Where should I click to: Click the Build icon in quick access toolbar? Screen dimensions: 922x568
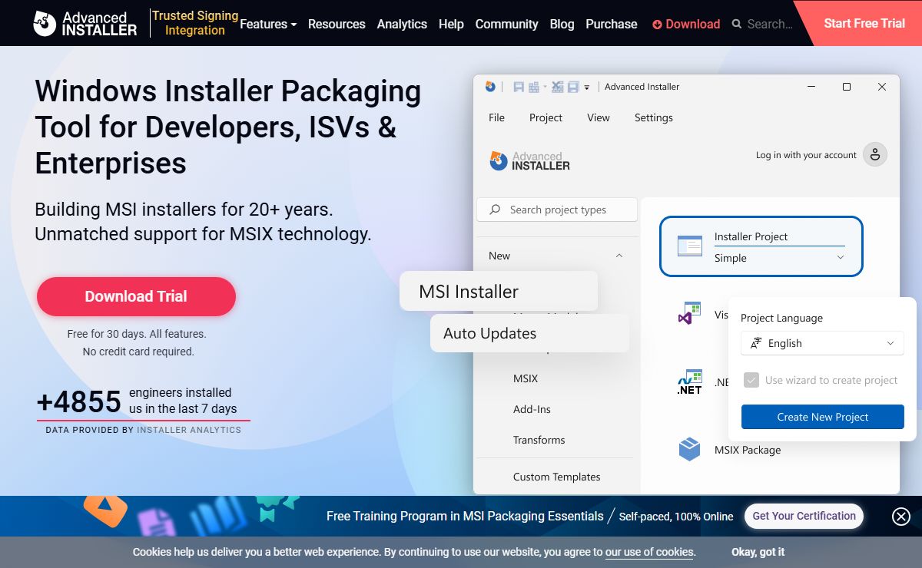coord(534,87)
